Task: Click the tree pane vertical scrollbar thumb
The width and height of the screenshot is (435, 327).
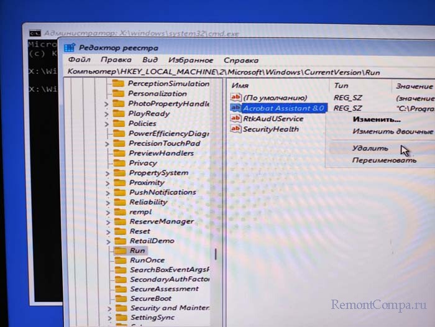Action: tap(216, 254)
